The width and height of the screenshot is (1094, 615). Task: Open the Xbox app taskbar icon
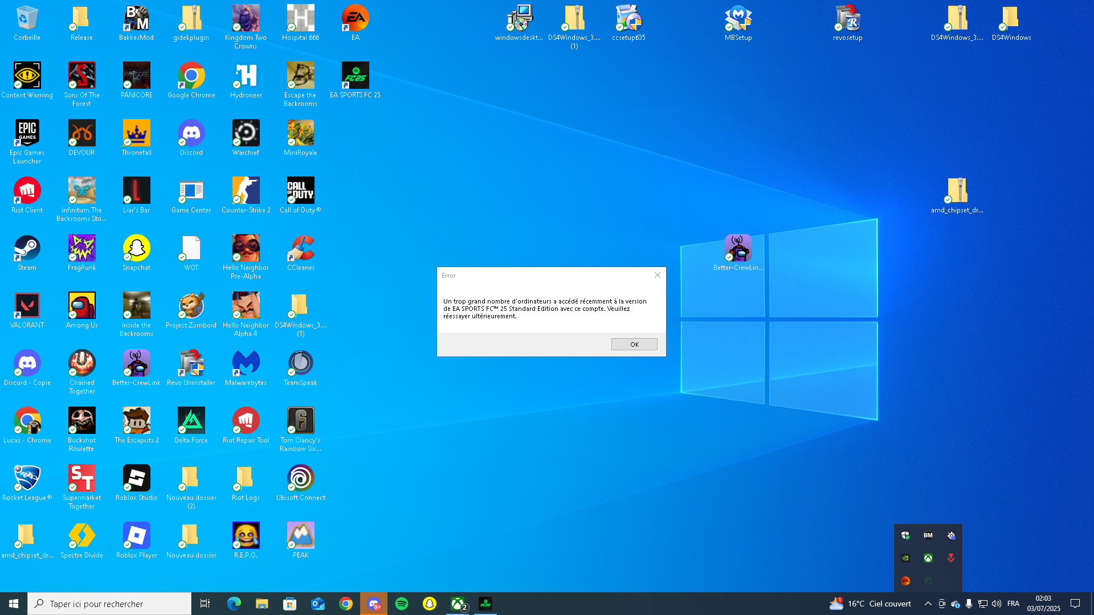click(x=458, y=604)
